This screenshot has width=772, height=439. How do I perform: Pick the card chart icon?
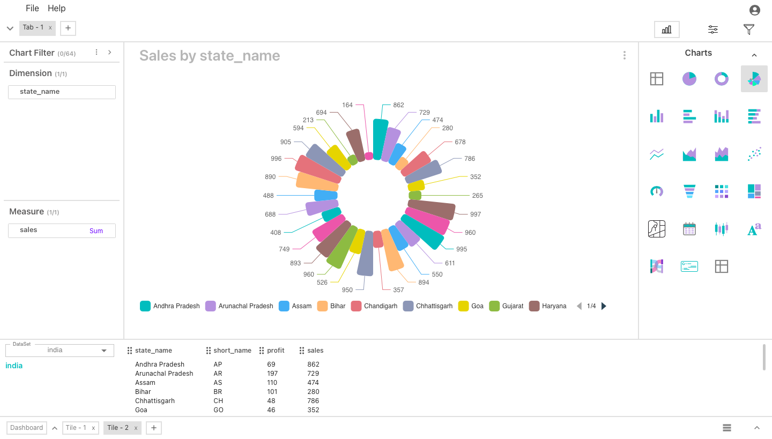coord(689,266)
